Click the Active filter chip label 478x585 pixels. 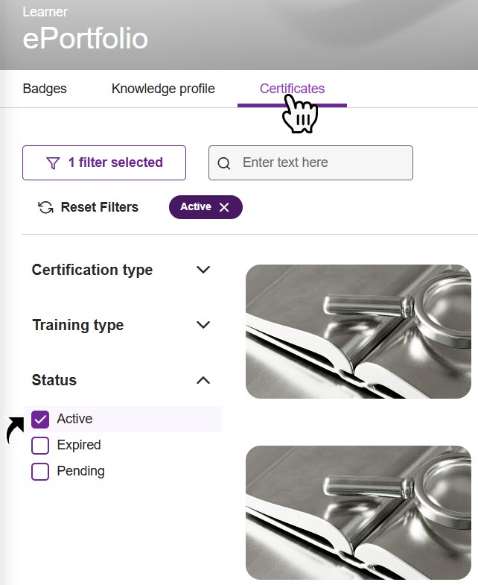(195, 207)
